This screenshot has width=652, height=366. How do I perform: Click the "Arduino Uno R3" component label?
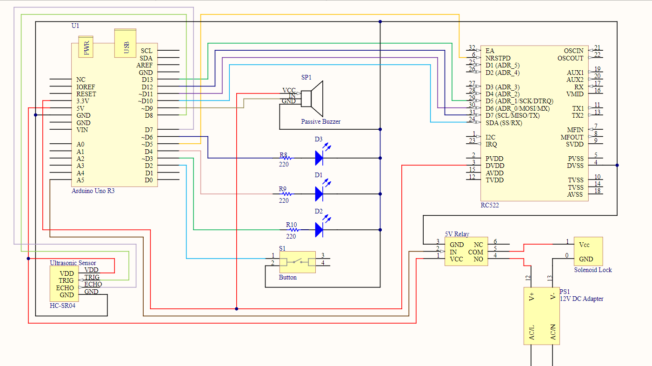[93, 191]
